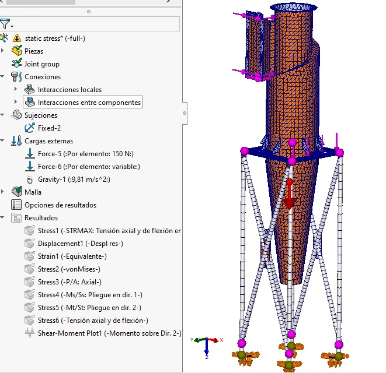Select the Fixed-2 anchor icon
This screenshot has height=373, width=386.
coord(30,128)
